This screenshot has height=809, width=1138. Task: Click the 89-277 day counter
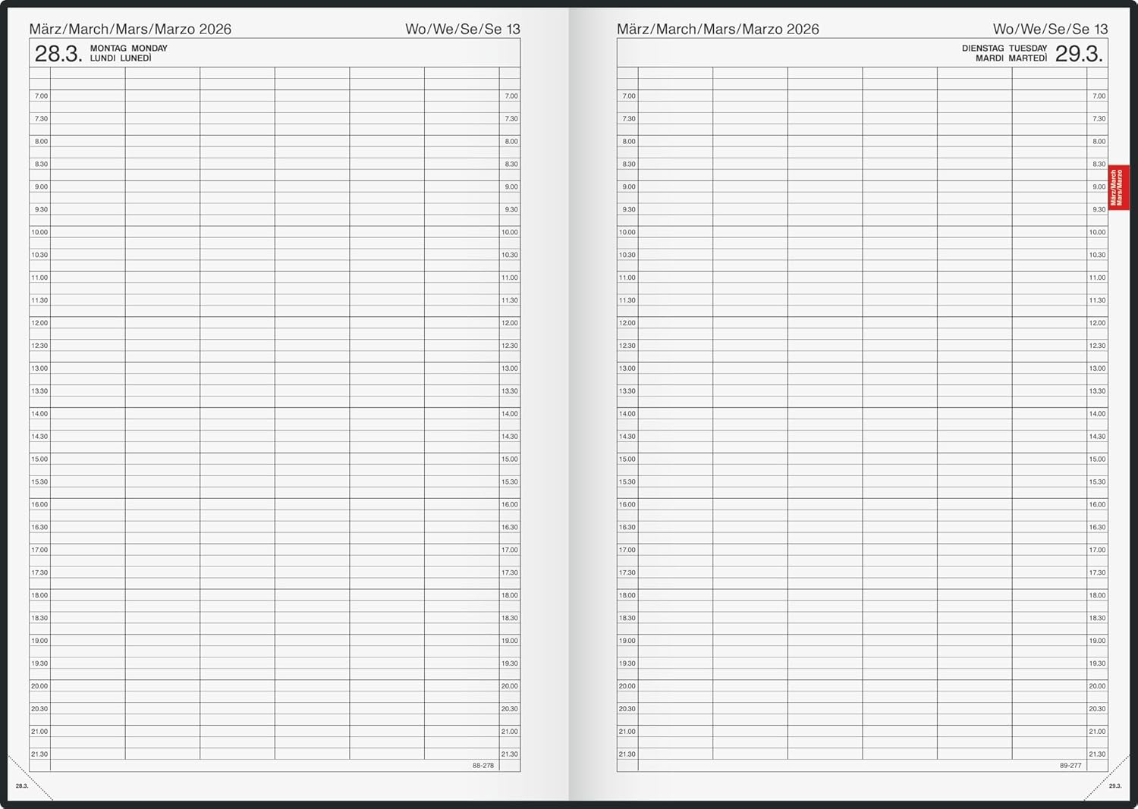click(1070, 766)
